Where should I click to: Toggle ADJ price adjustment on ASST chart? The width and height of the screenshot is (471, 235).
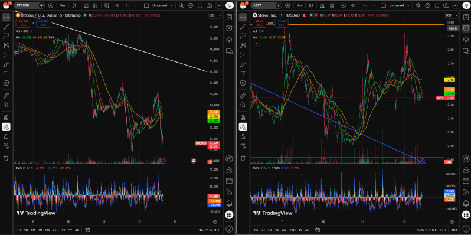pyautogui.click(x=453, y=230)
